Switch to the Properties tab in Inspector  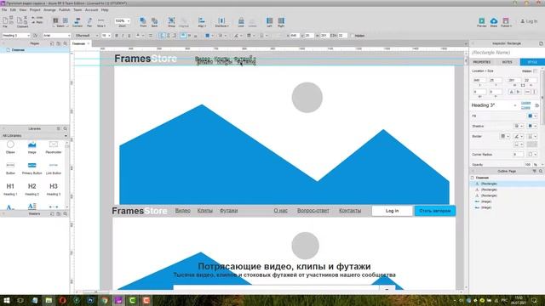tap(482, 62)
